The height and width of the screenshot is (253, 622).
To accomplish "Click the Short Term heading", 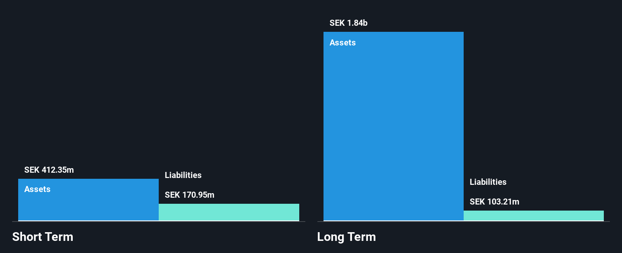I will [x=43, y=237].
